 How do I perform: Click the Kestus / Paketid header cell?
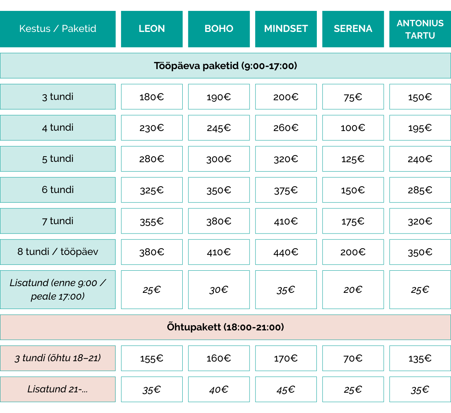58,29
